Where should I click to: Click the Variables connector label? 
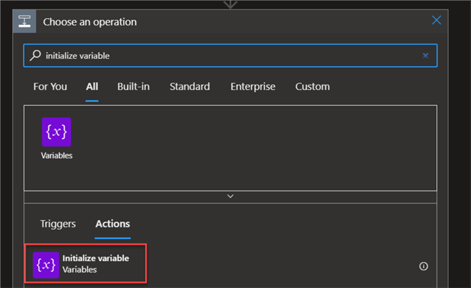(x=56, y=156)
